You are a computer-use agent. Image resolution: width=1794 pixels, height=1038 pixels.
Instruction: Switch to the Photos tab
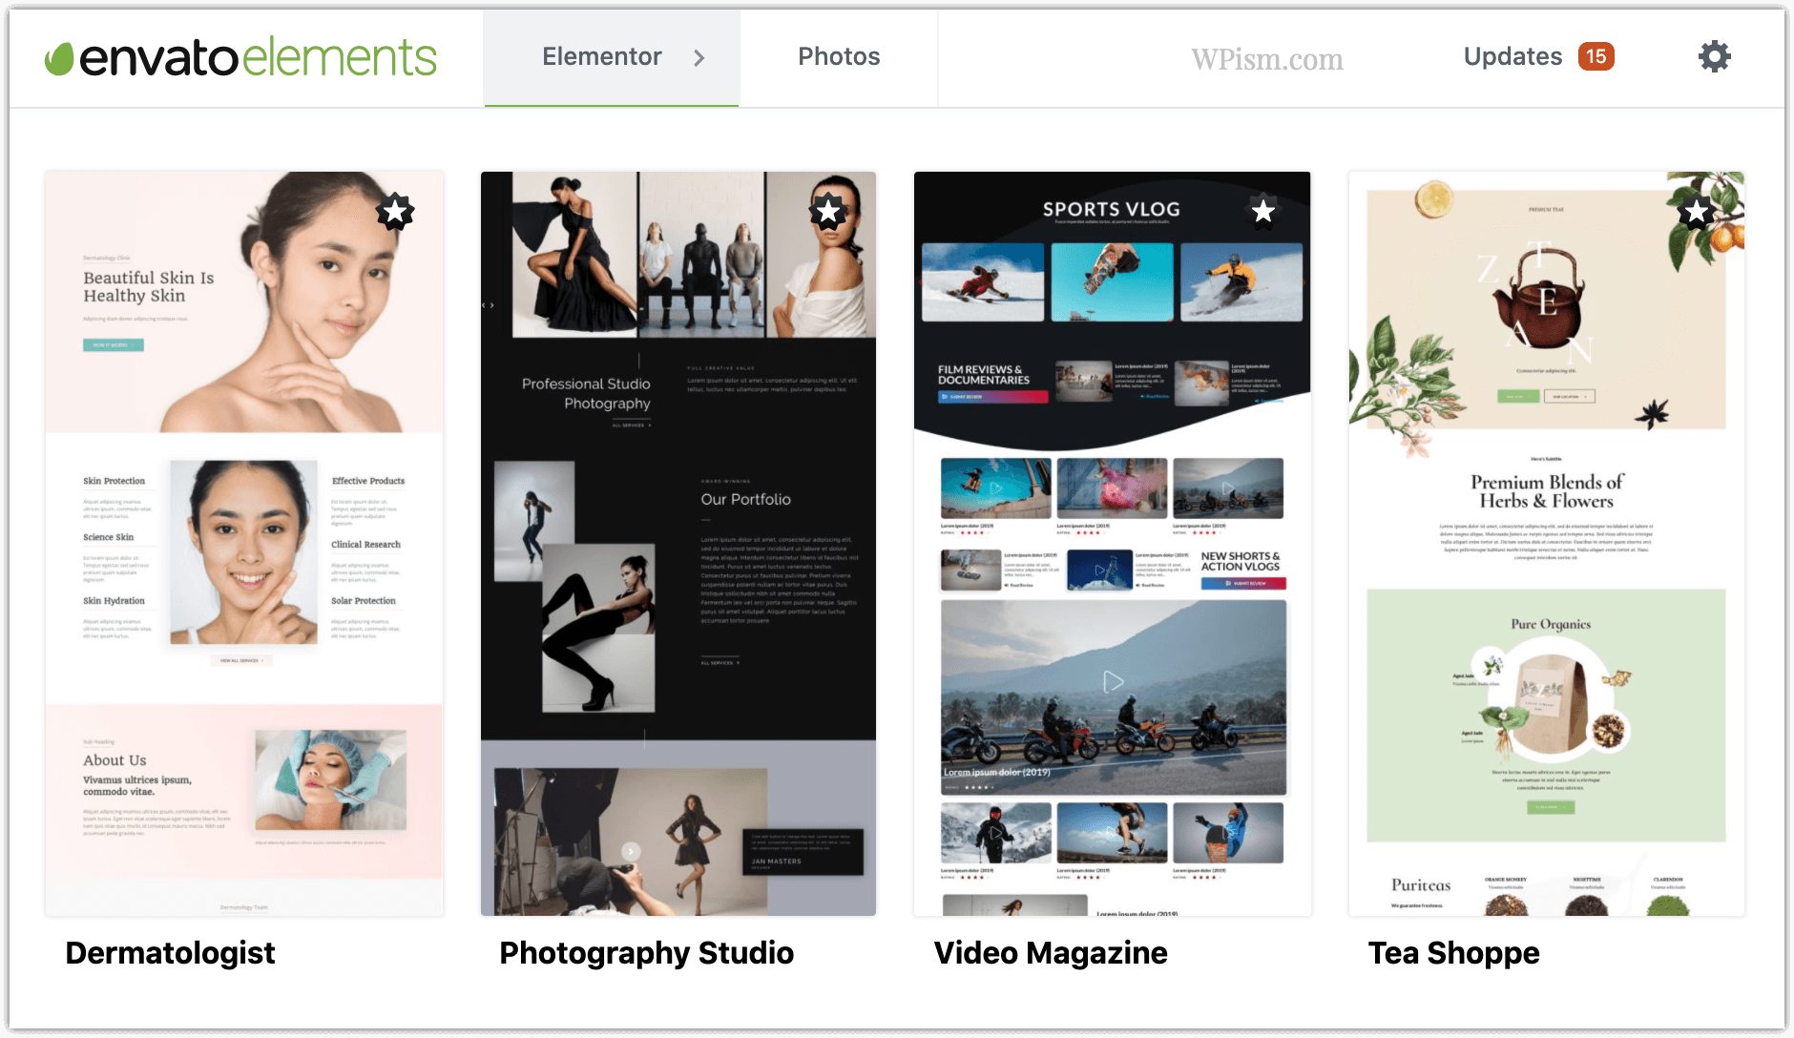tap(839, 57)
